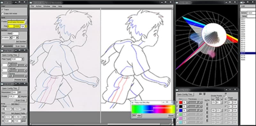Click the Gamma slider right arrow
This screenshot has width=256, height=126.
coord(26,76)
